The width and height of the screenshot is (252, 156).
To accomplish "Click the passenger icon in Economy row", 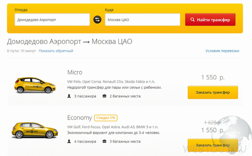I will (x=69, y=141).
